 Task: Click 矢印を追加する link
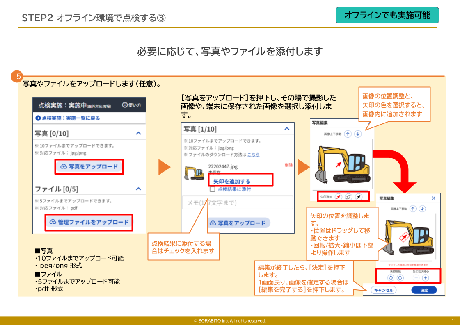tap(232, 181)
